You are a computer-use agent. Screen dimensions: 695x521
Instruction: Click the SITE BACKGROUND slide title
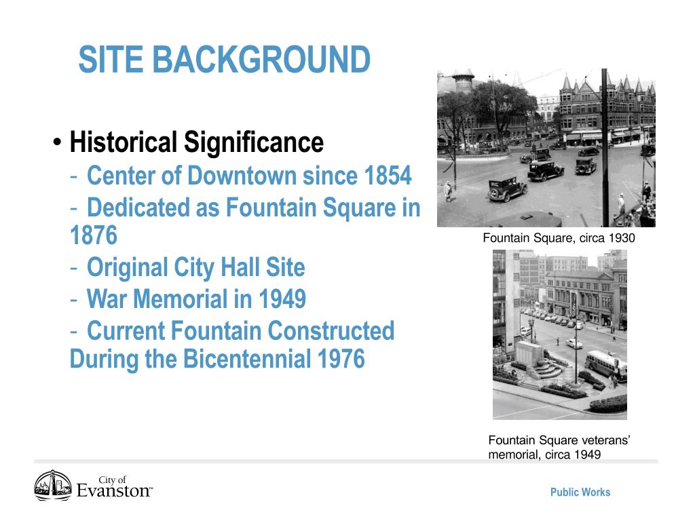224,60
